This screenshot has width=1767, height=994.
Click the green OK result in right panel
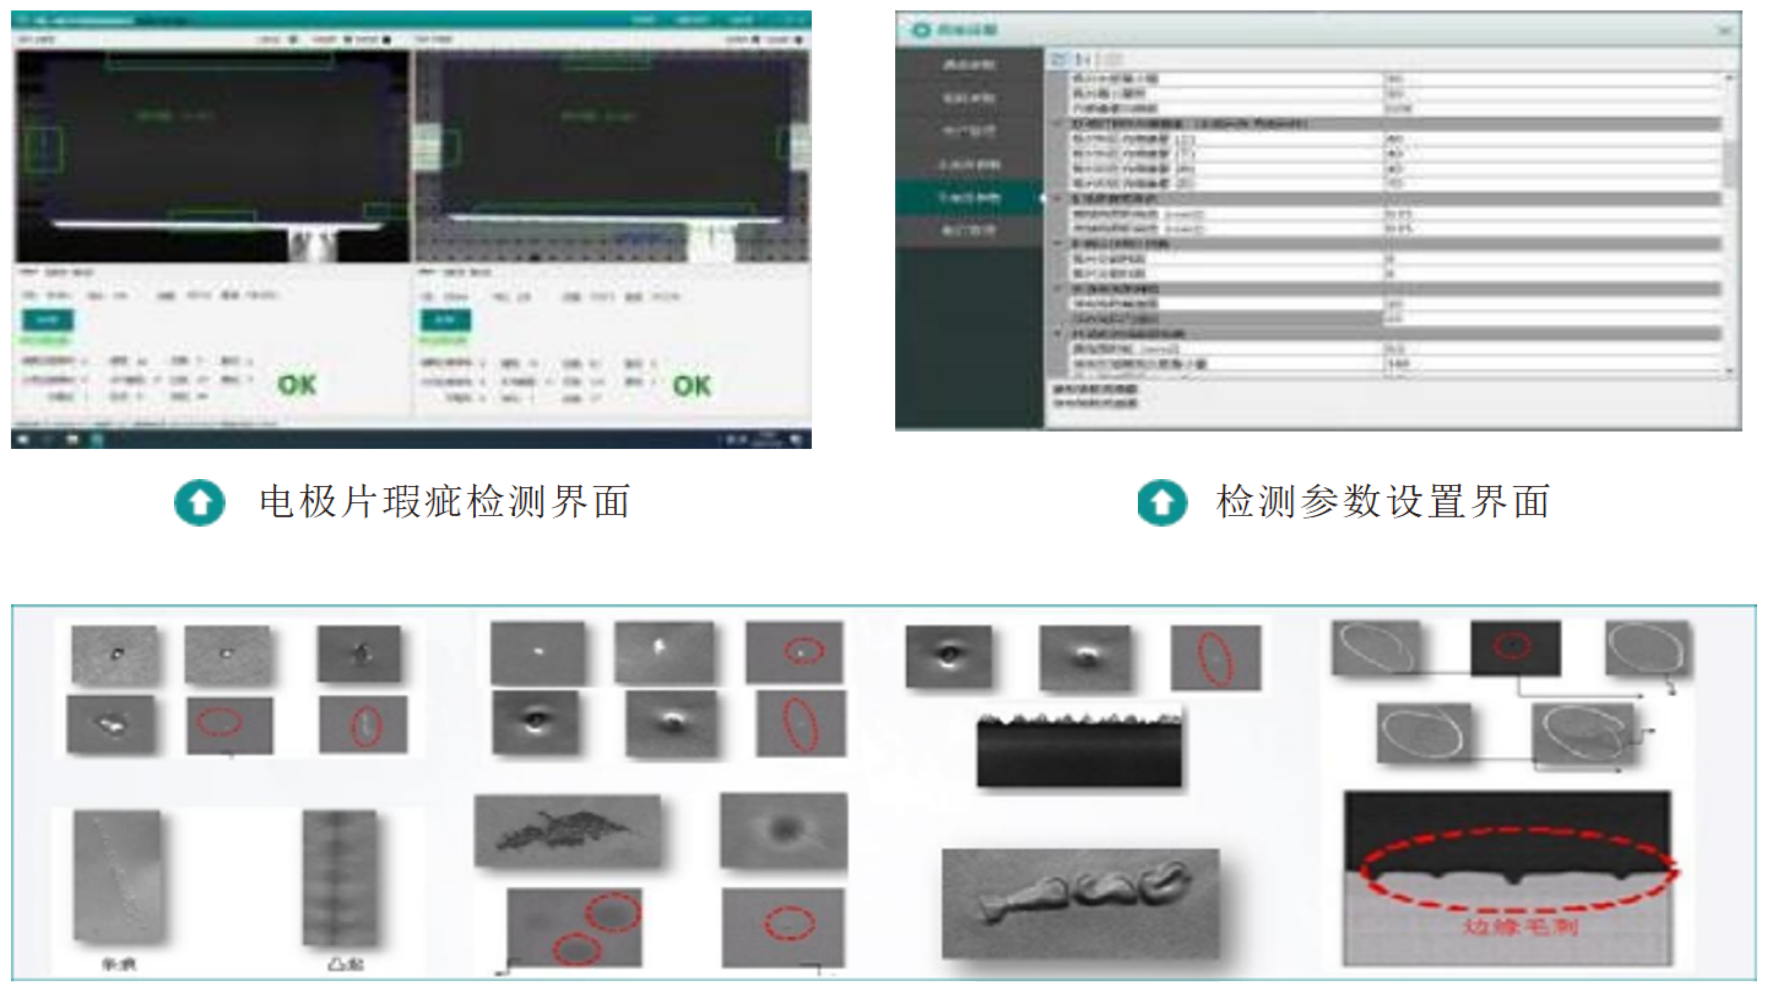(692, 386)
